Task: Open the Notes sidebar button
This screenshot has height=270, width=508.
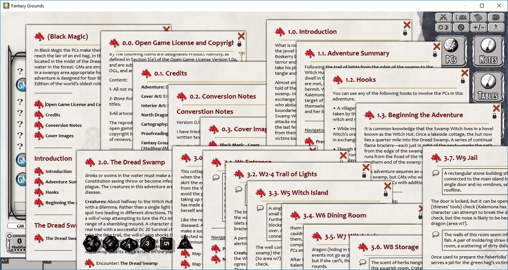Action: pyautogui.click(x=488, y=51)
